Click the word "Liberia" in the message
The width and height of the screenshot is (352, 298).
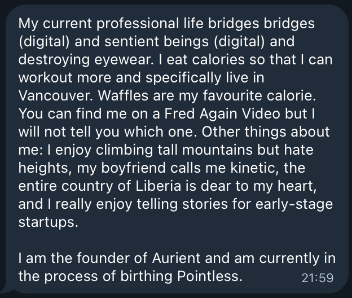click(158, 186)
